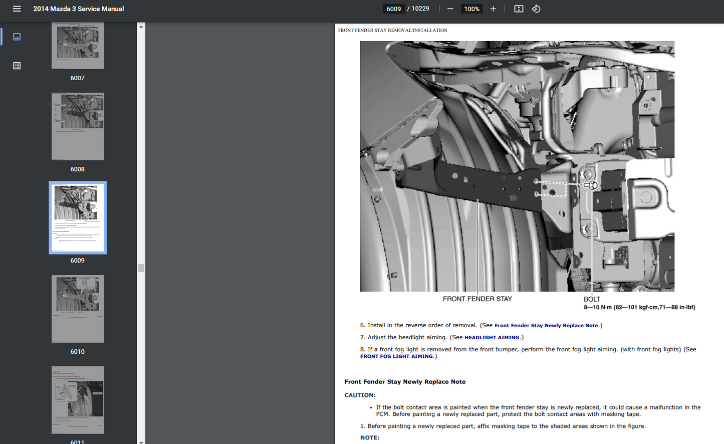Show the page thumbnails view icon
Image resolution: width=724 pixels, height=444 pixels.
pos(17,37)
